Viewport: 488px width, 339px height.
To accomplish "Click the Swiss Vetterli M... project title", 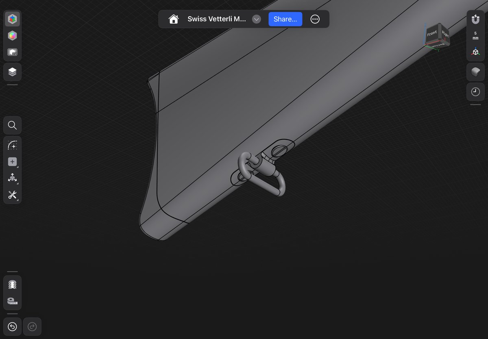I will pyautogui.click(x=216, y=19).
